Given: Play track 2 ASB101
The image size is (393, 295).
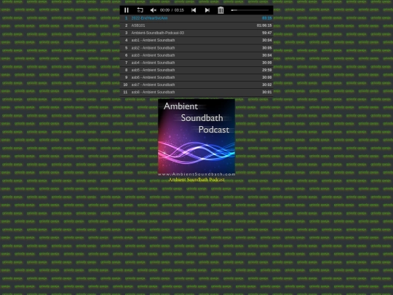Looking at the screenshot, I should 196,25.
